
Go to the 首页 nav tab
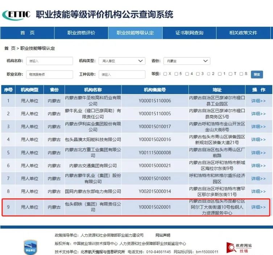[27, 33]
